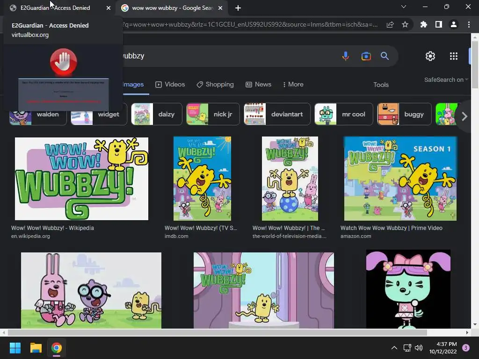Image resolution: width=479 pixels, height=359 pixels.
Task: Click the amazon.com source text
Action: coord(356,236)
